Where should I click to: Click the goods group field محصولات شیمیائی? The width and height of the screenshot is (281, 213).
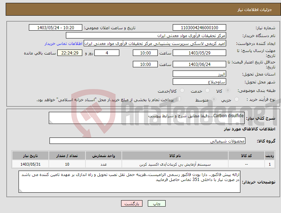click(x=147, y=141)
